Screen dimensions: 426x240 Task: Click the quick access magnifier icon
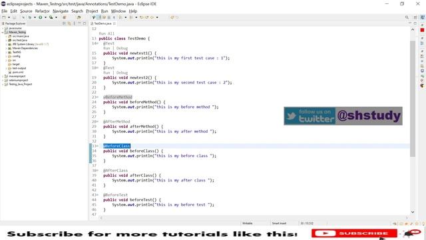[x=407, y=17]
